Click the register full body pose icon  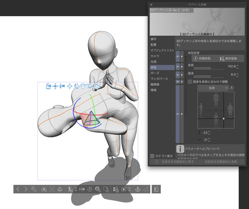(x=70, y=189)
